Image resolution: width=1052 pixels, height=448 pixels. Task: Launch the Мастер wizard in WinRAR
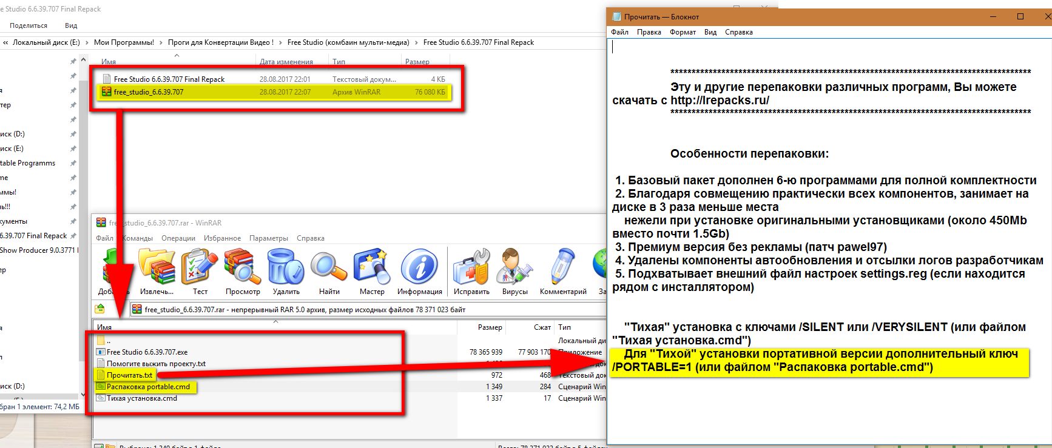[372, 271]
